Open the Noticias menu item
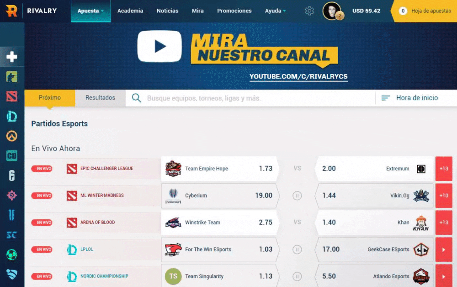The image size is (457, 287). point(167,11)
